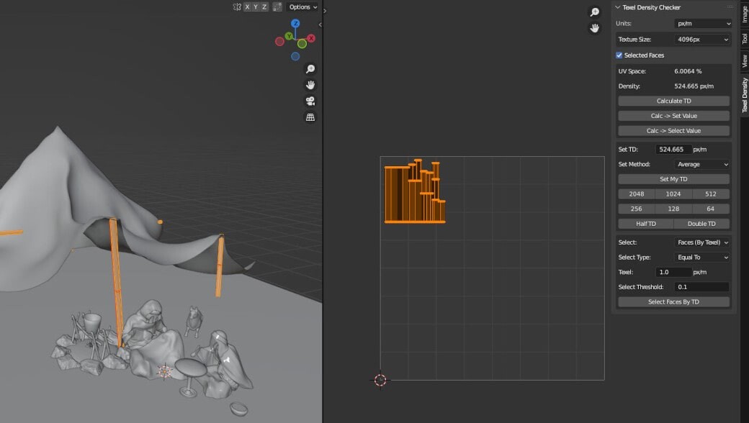
Task: Click the Select Faces By TD button
Action: [673, 301]
